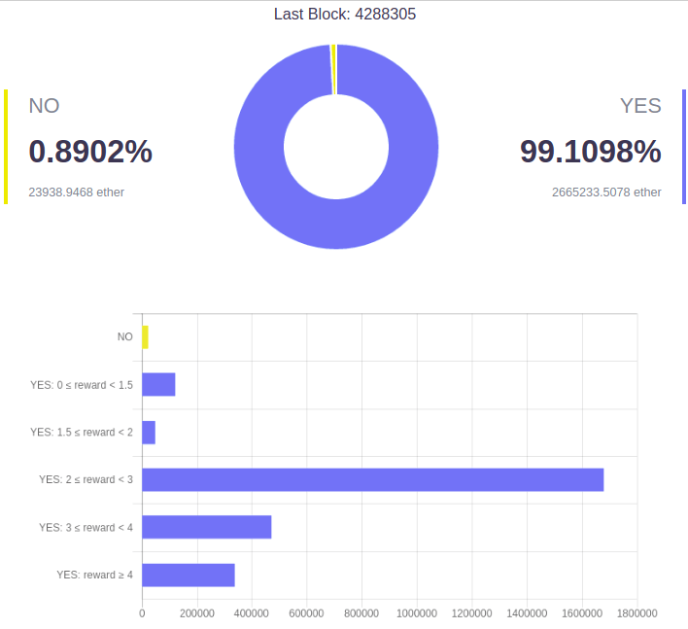The image size is (688, 629).
Task: Click the 23938.9468 ether amount
Action: pos(76,192)
